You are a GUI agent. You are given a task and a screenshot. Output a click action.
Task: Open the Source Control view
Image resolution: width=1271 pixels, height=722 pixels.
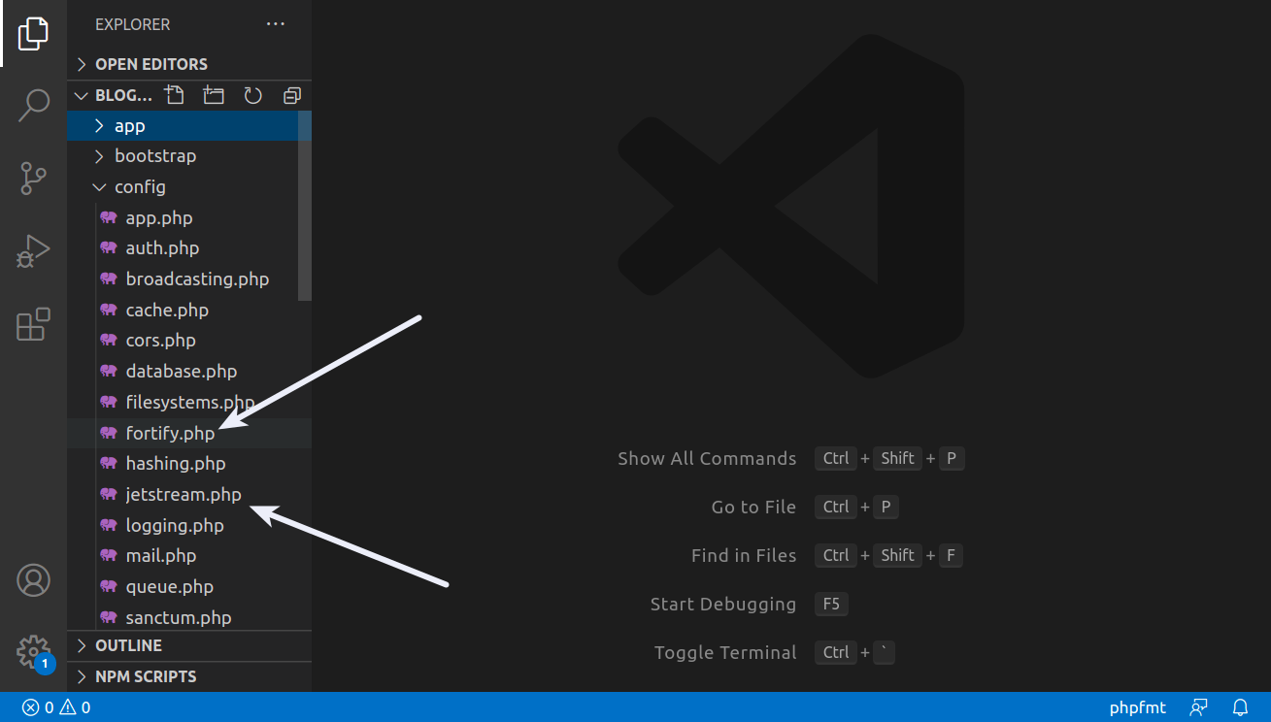33,179
